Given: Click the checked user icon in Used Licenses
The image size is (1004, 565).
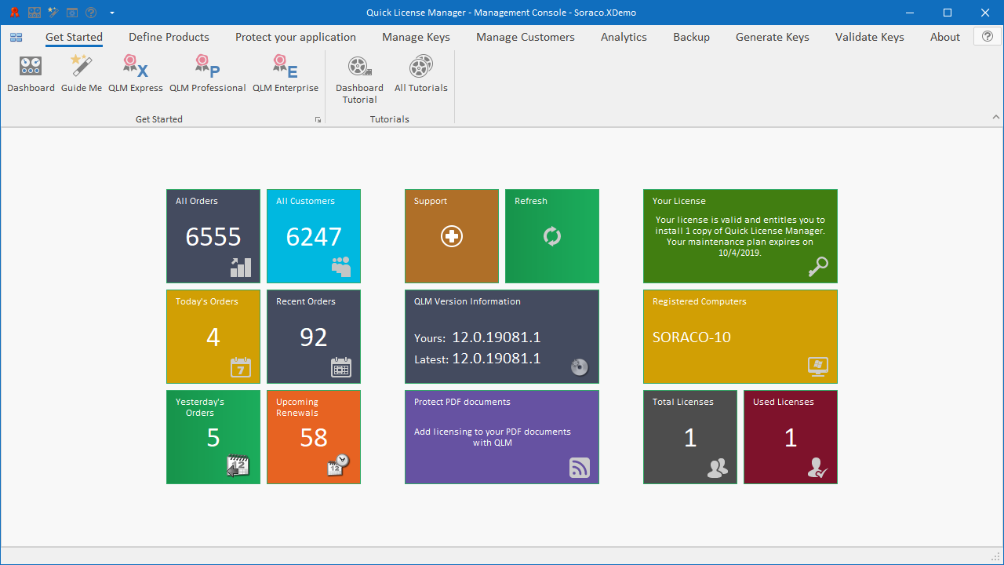Looking at the screenshot, I should (817, 468).
